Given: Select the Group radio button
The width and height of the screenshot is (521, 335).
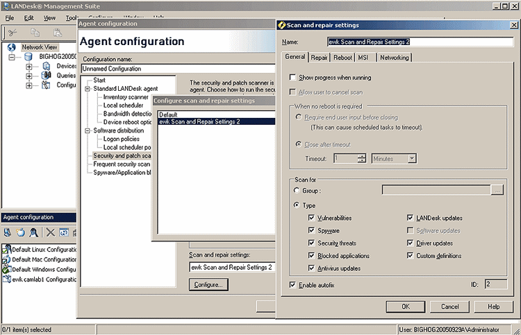Looking at the screenshot, I should (x=297, y=190).
